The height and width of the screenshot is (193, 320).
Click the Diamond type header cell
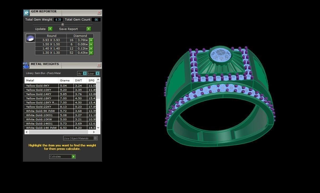tap(80, 36)
